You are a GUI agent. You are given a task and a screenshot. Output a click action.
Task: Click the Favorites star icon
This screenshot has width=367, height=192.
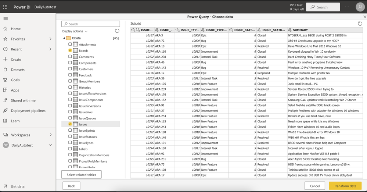(6, 39)
